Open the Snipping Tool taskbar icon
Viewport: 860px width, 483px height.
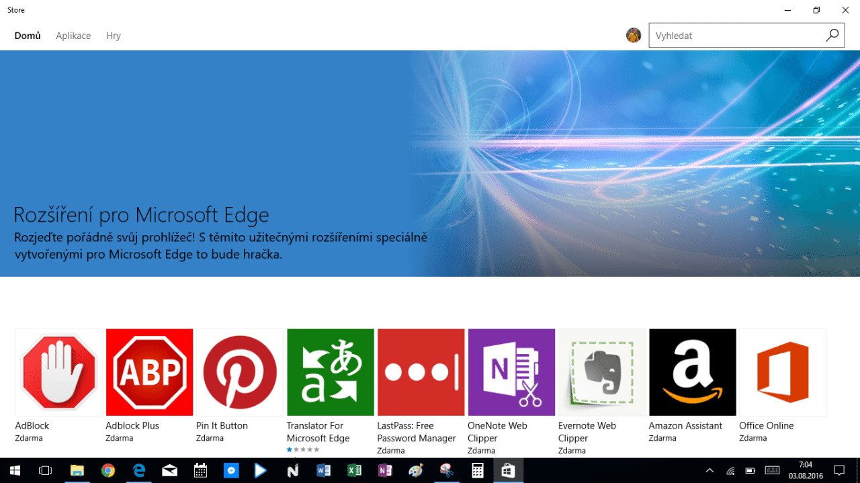pos(447,471)
